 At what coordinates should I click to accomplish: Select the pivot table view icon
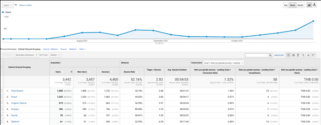tap(313, 55)
